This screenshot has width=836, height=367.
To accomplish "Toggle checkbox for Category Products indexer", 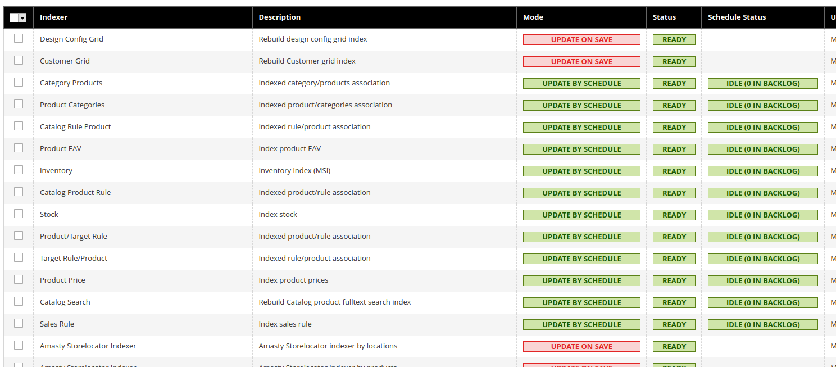I will (x=19, y=82).
